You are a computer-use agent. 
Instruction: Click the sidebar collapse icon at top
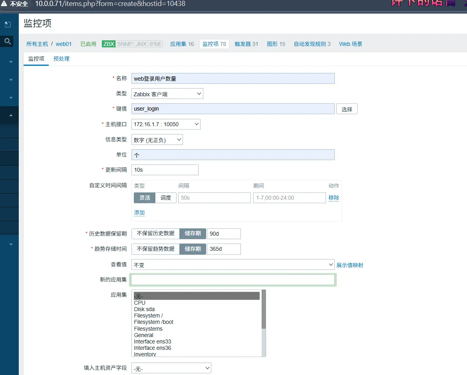[x=8, y=24]
